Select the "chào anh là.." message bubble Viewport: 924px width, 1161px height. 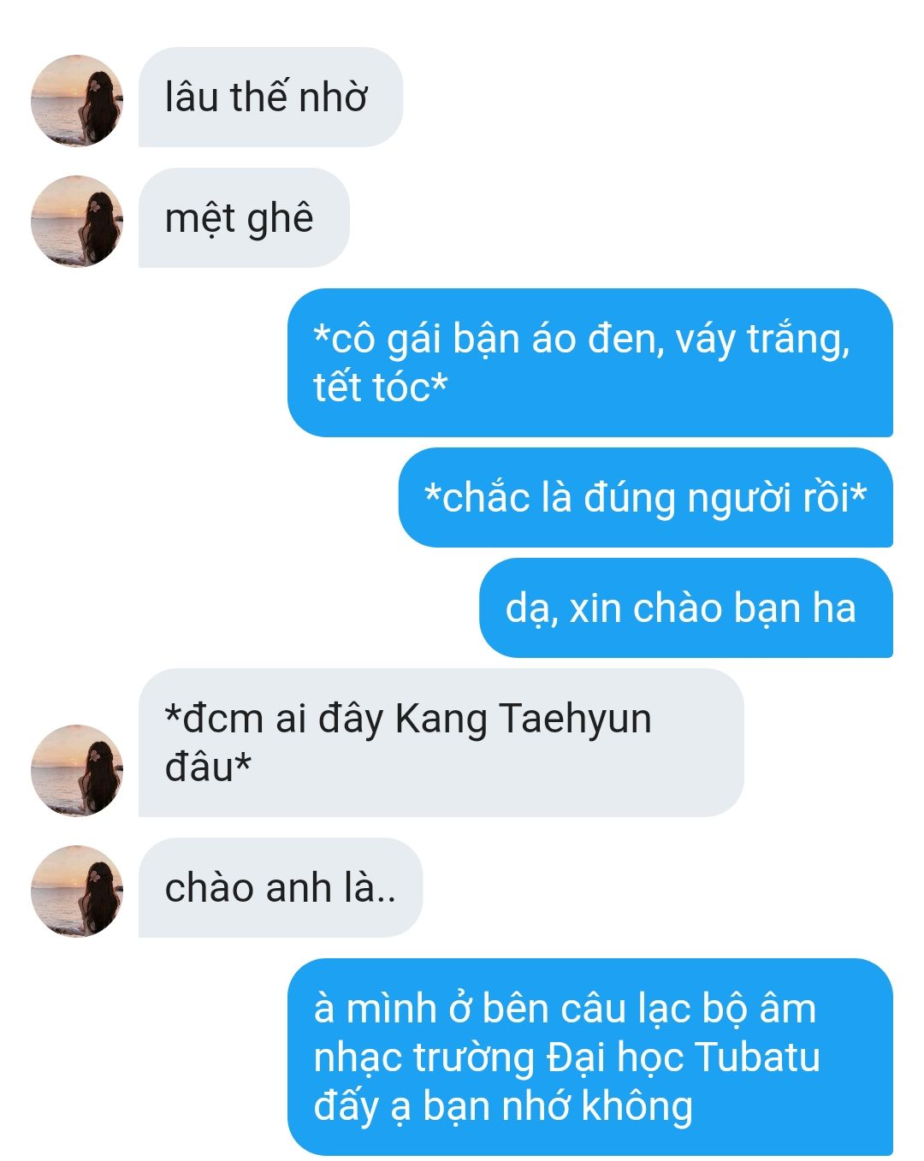pyautogui.click(x=281, y=887)
